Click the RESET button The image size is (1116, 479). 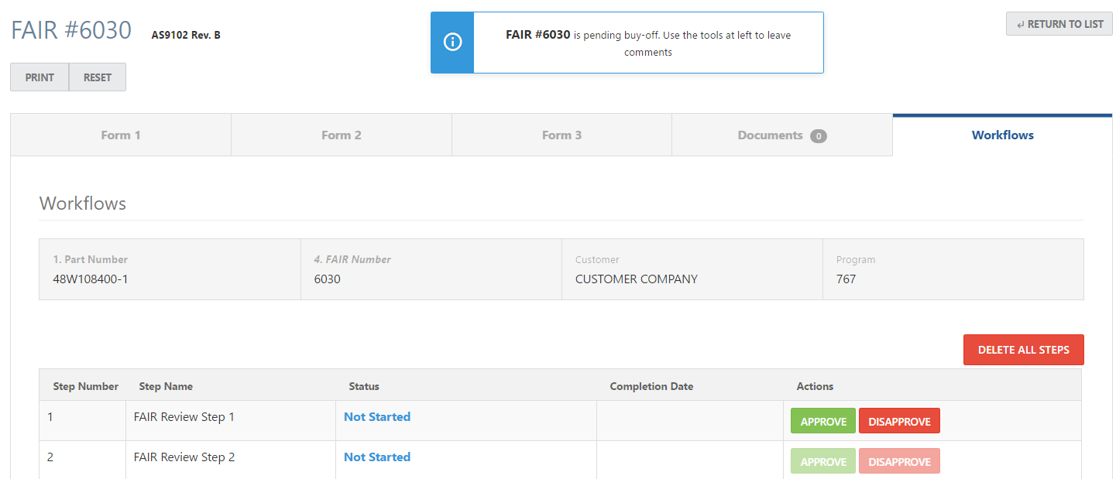98,77
